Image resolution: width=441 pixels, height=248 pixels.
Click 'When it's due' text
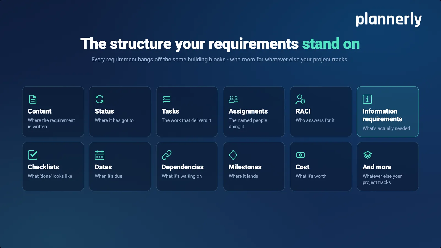(x=109, y=176)
